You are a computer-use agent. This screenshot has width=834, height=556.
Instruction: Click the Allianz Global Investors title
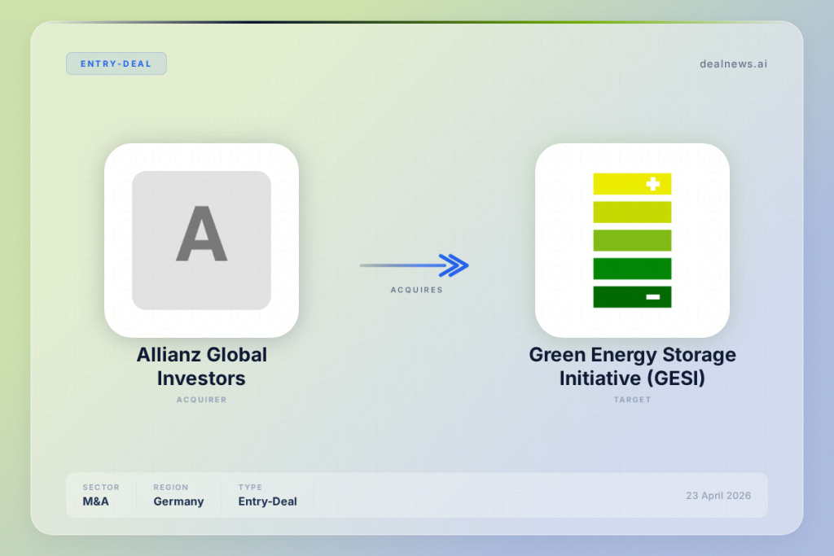[201, 366]
